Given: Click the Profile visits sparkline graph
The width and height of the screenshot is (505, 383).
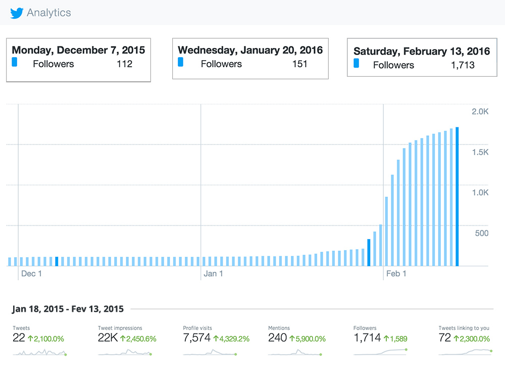Looking at the screenshot, I should pyautogui.click(x=209, y=354).
